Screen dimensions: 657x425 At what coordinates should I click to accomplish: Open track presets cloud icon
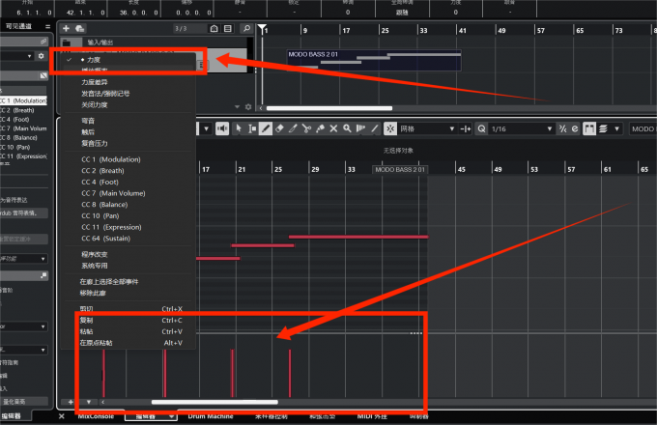pos(80,28)
